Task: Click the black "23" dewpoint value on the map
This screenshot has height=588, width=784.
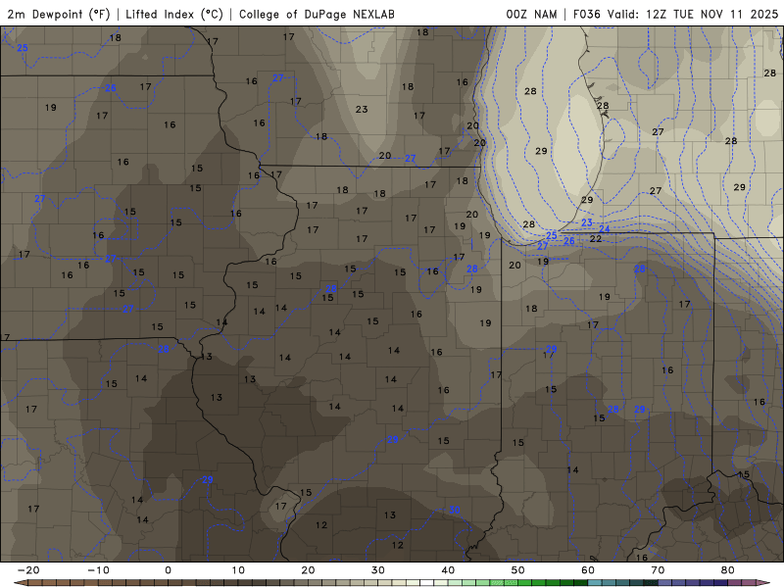Action: tap(362, 109)
